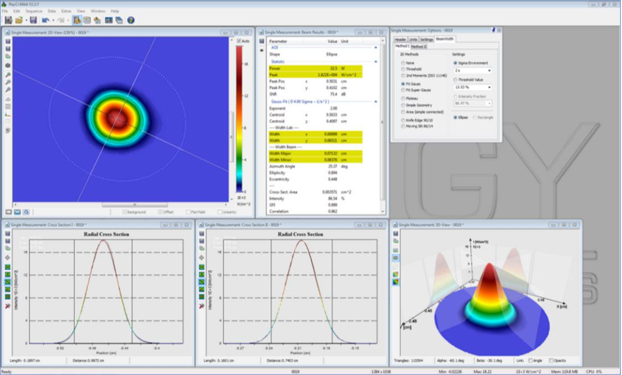Open the Sigma Environment 2 s dropdown
The height and width of the screenshot is (375, 622).
click(x=488, y=71)
